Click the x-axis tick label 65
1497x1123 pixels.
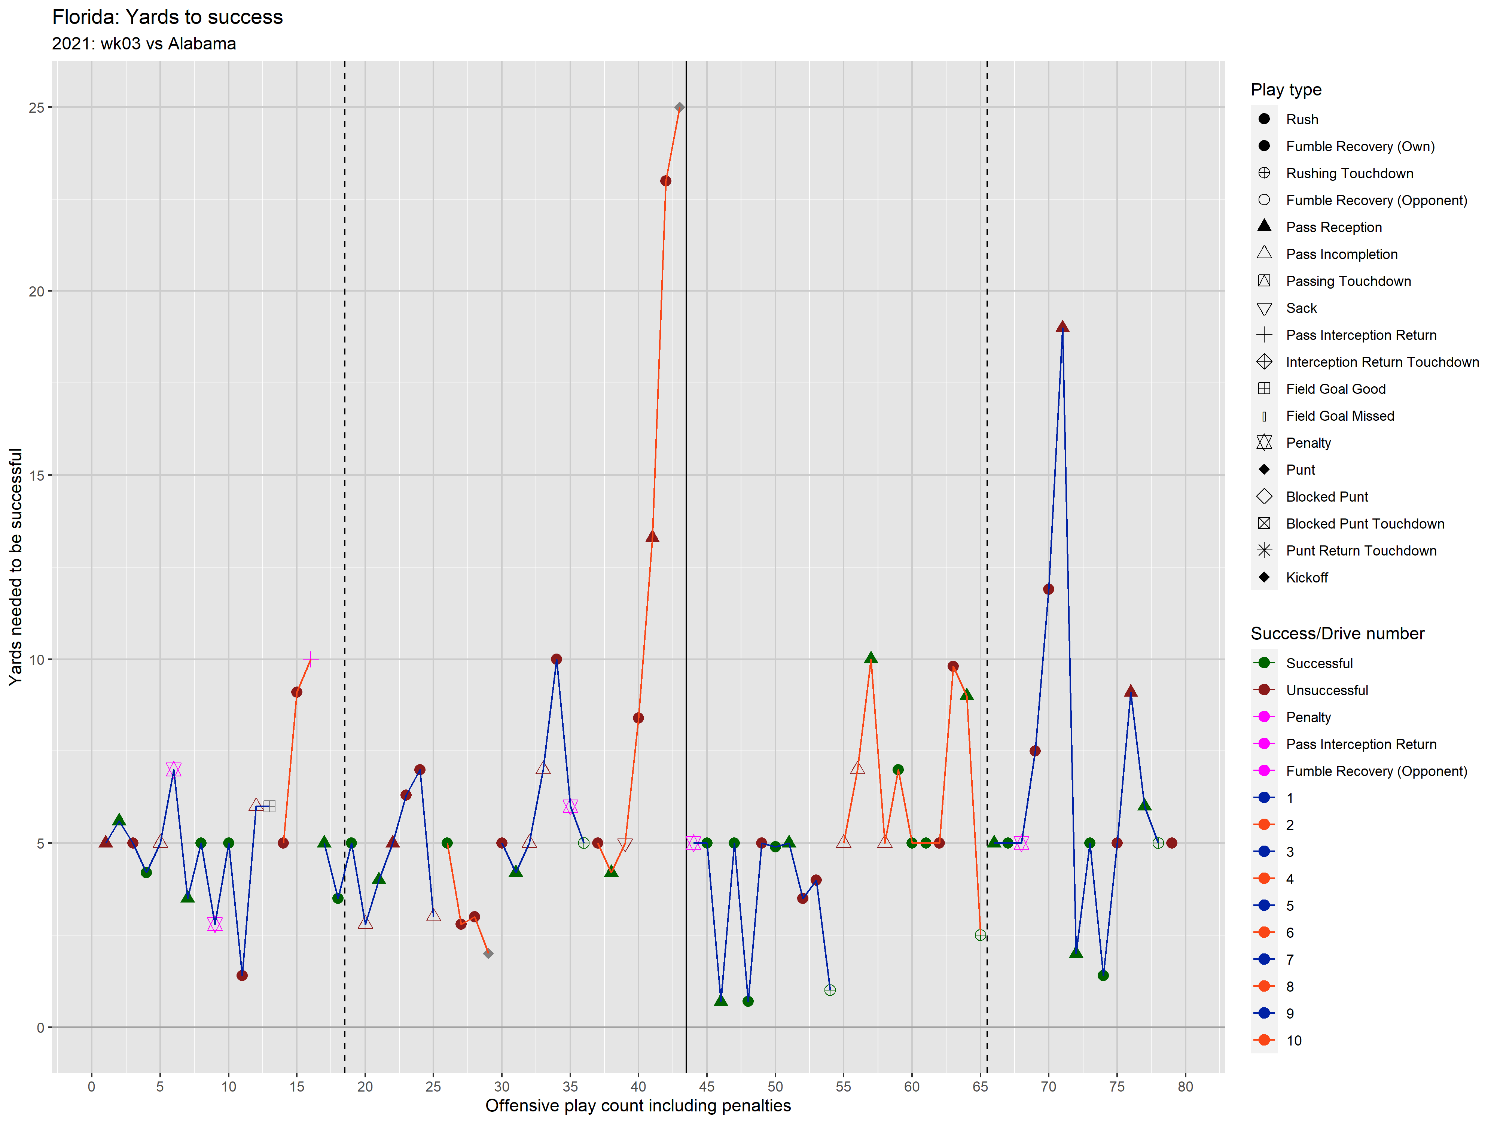coord(980,1086)
